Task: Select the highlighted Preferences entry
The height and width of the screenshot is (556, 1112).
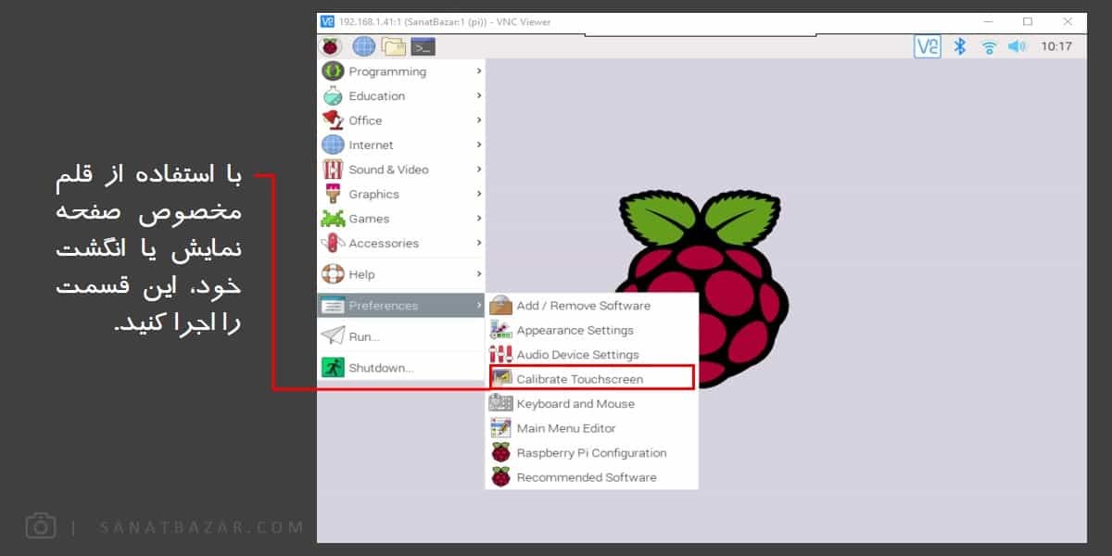Action: coord(401,306)
